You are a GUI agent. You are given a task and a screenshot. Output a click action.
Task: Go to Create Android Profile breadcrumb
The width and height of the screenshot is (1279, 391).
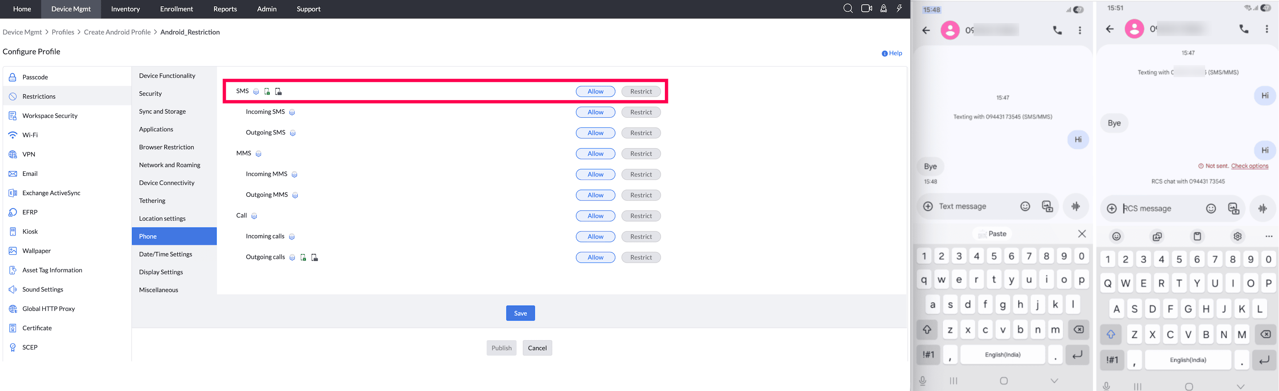[x=117, y=32]
